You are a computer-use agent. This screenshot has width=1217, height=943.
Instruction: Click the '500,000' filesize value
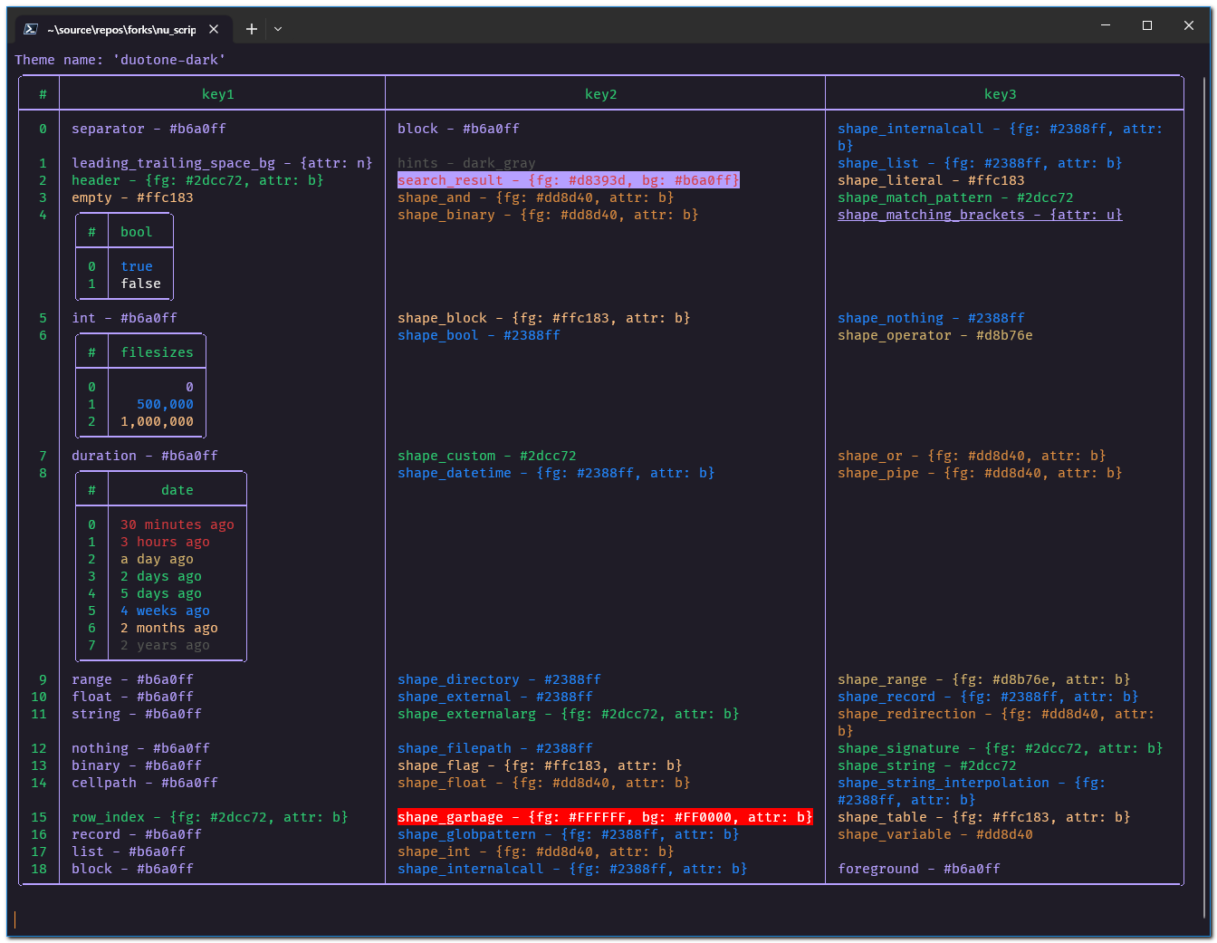(x=166, y=404)
